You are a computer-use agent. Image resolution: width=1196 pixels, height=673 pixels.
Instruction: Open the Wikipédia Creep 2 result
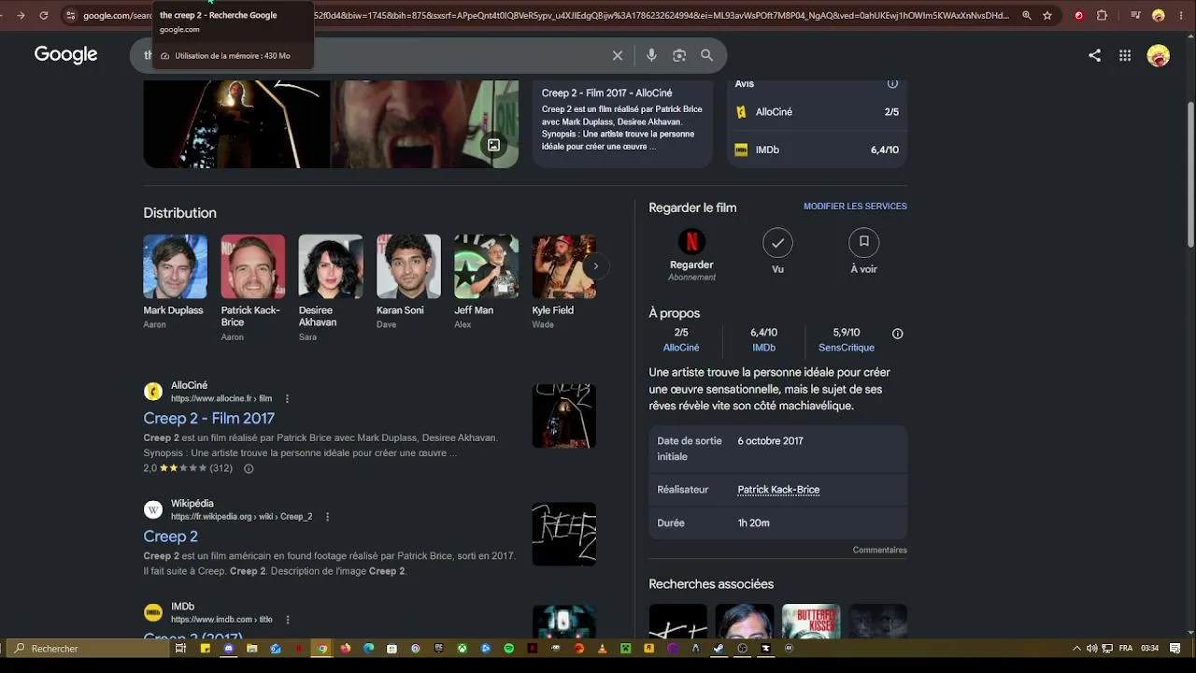pos(170,537)
